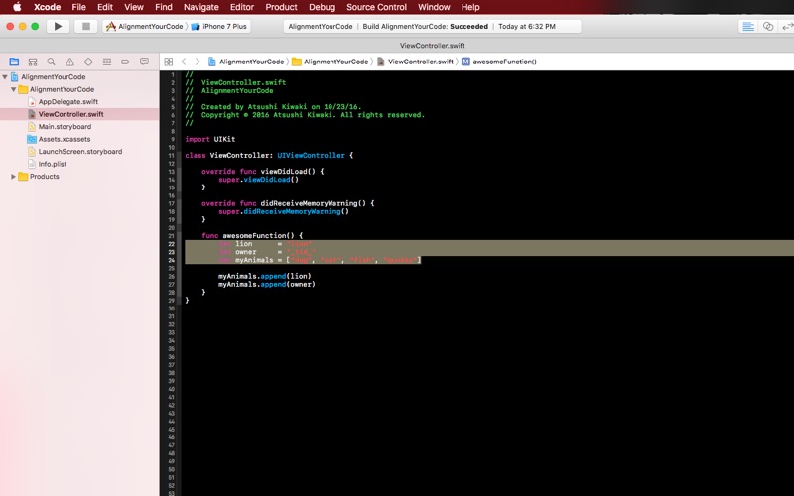Open the AlignmentYourCode project jump bar item

(x=246, y=62)
